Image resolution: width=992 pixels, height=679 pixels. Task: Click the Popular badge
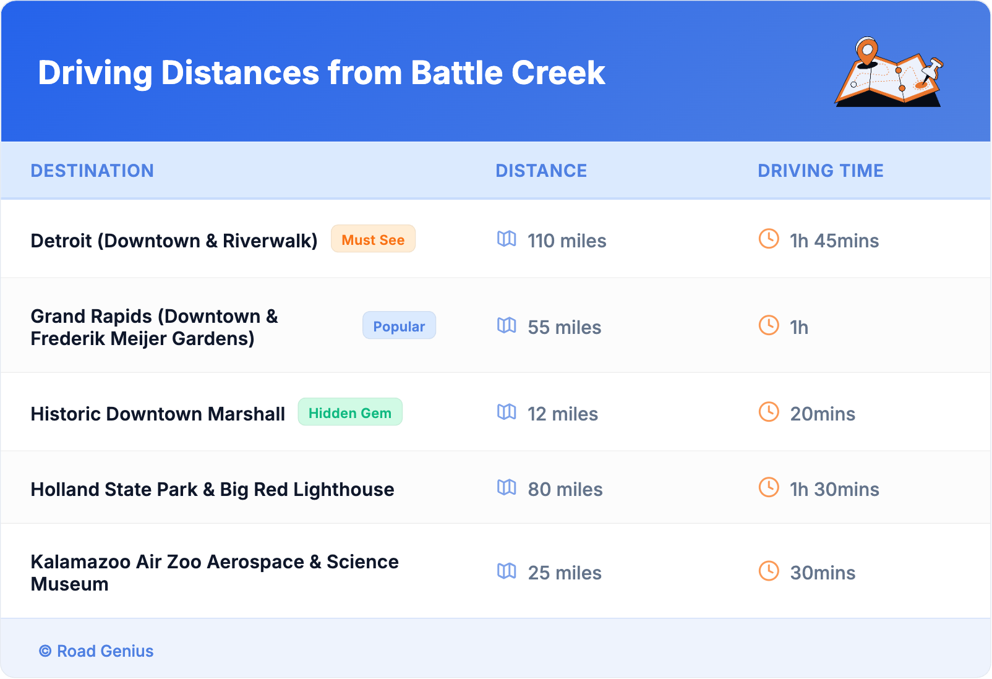coord(399,326)
